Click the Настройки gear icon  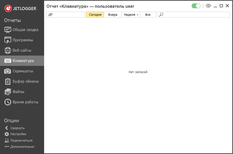[x=7, y=134]
